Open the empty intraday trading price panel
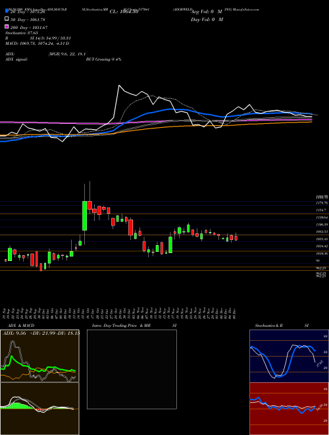Viewport: 329px width, 435px height. point(132,369)
